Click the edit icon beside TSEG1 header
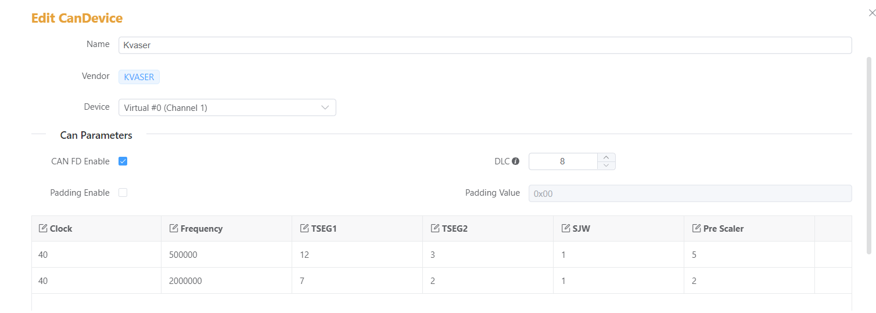 [304, 228]
